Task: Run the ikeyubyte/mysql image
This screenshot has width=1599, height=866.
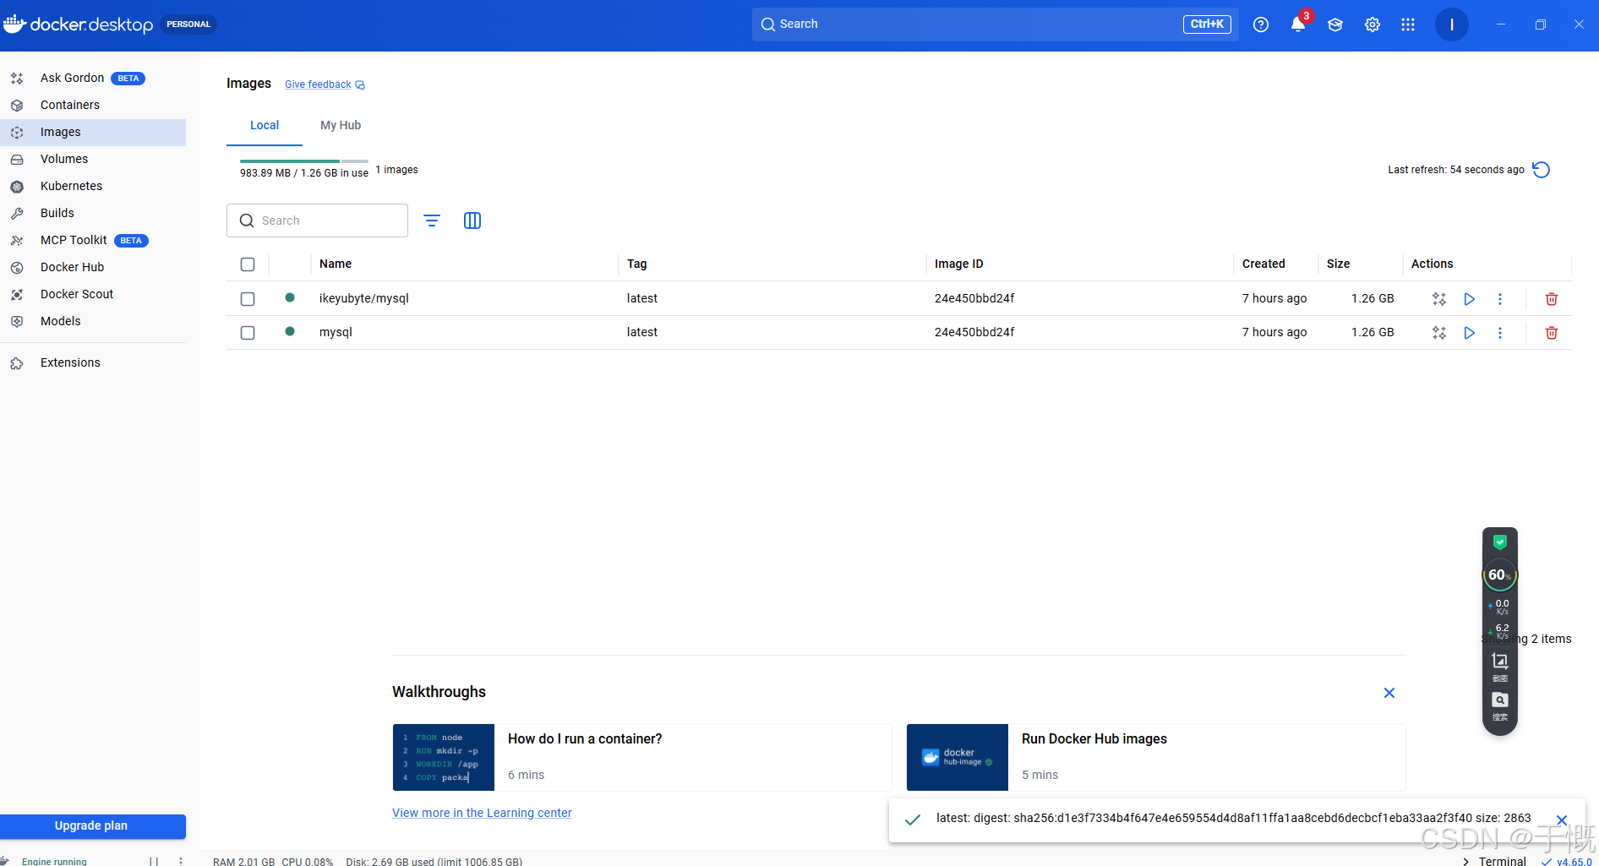Action: tap(1470, 299)
